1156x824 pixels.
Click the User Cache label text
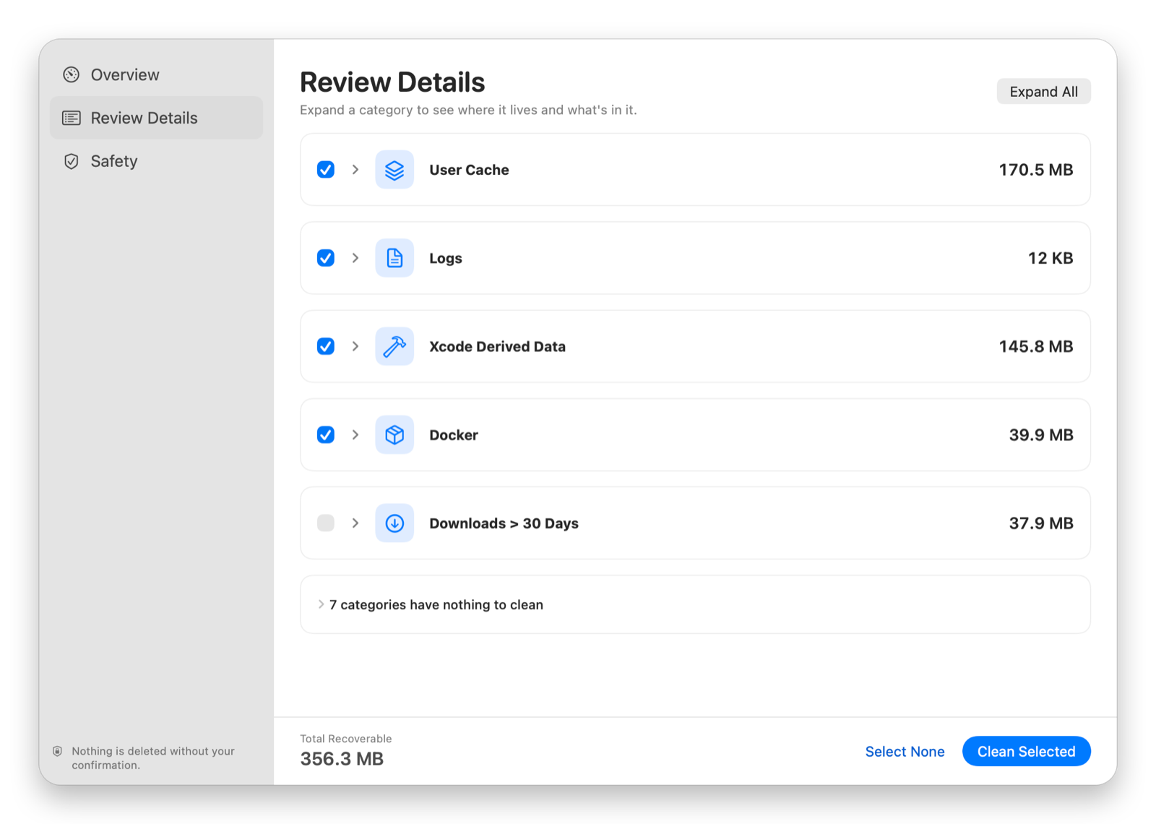click(469, 170)
